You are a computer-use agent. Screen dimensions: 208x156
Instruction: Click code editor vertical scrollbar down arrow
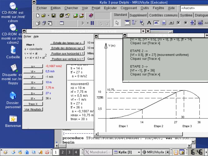coord(193,142)
